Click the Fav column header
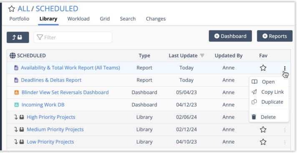Viewport: 297px width, 153px height. click(x=263, y=56)
